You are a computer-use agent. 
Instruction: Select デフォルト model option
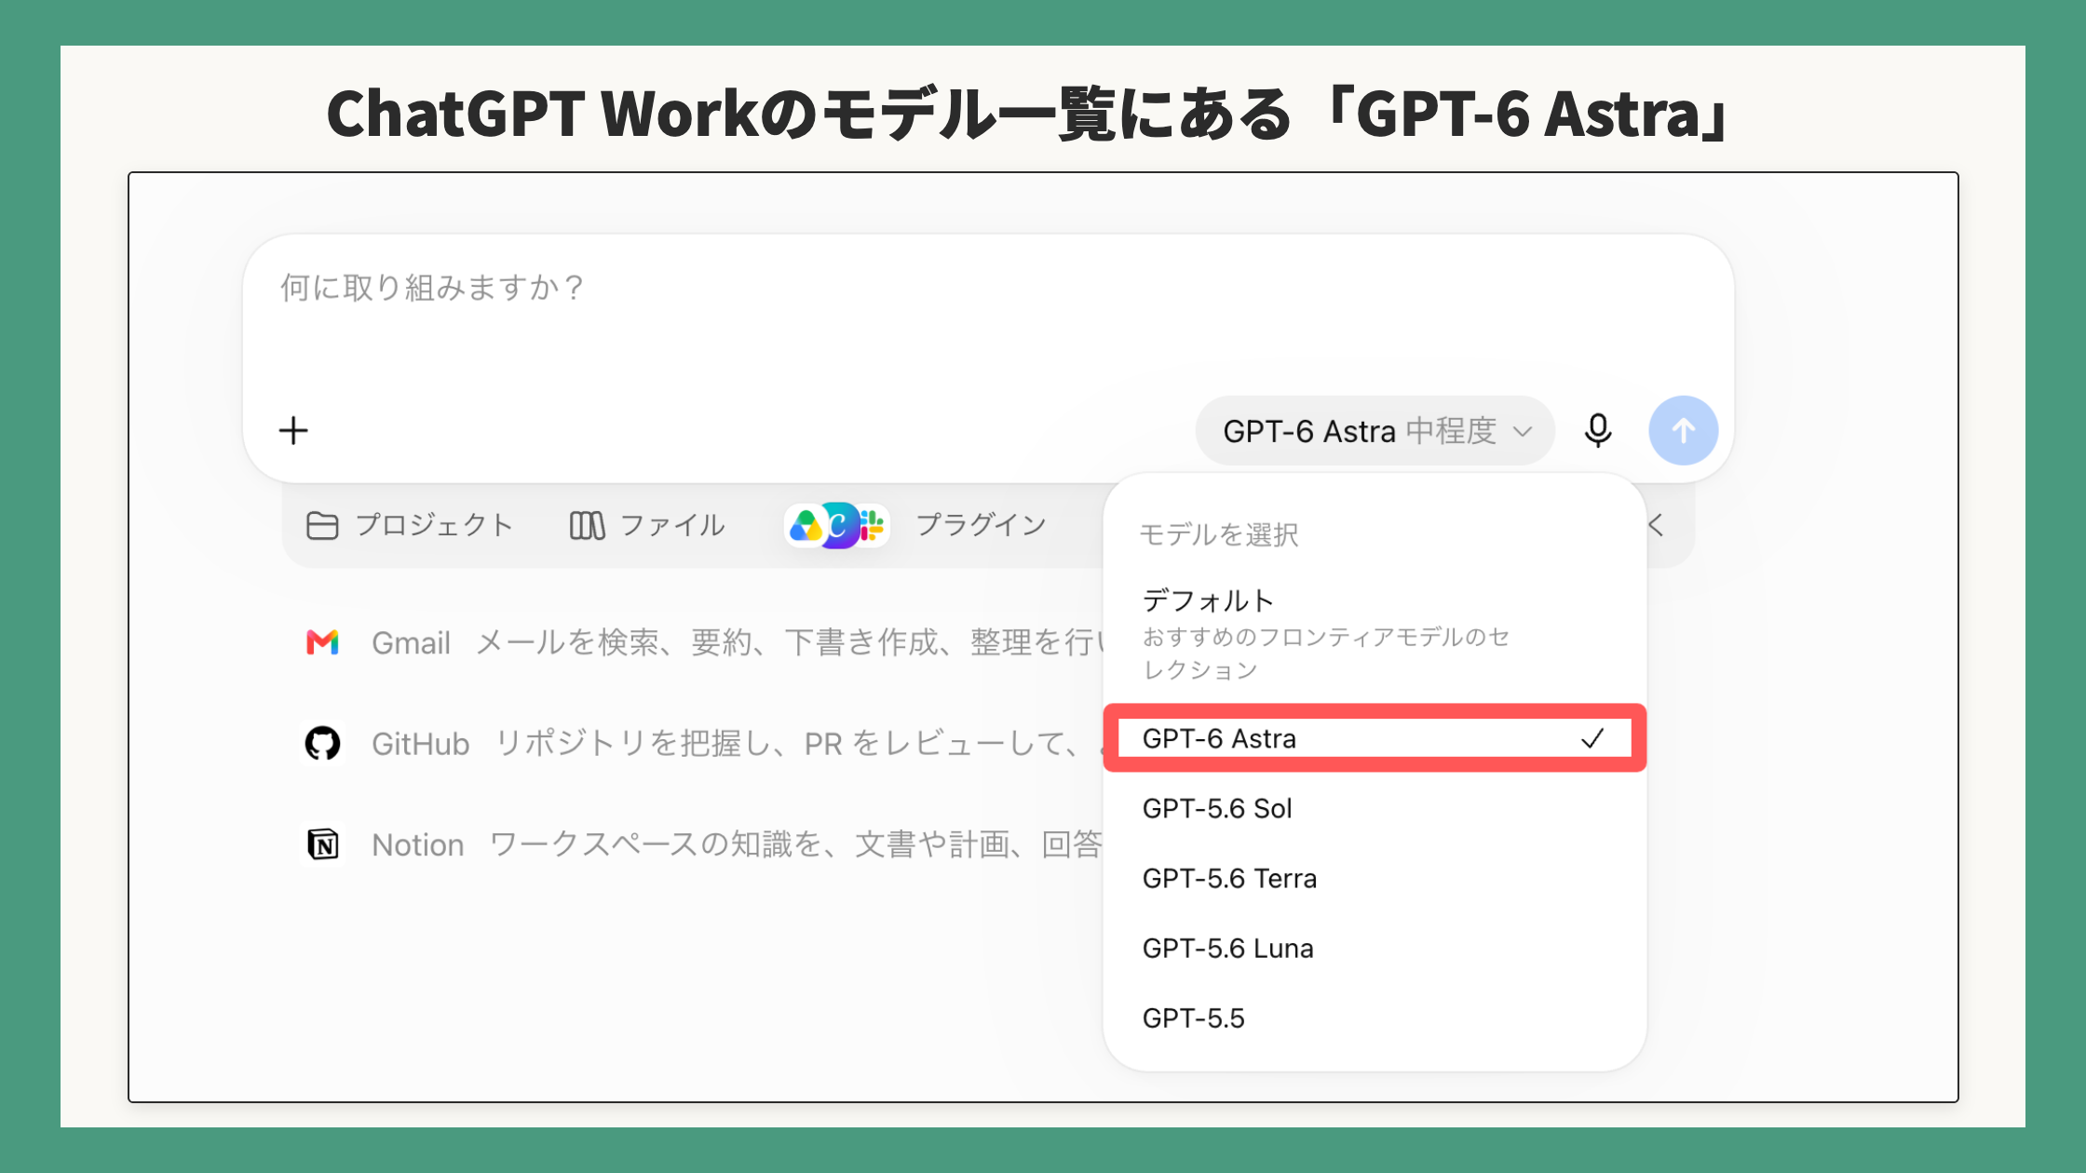coord(1375,634)
